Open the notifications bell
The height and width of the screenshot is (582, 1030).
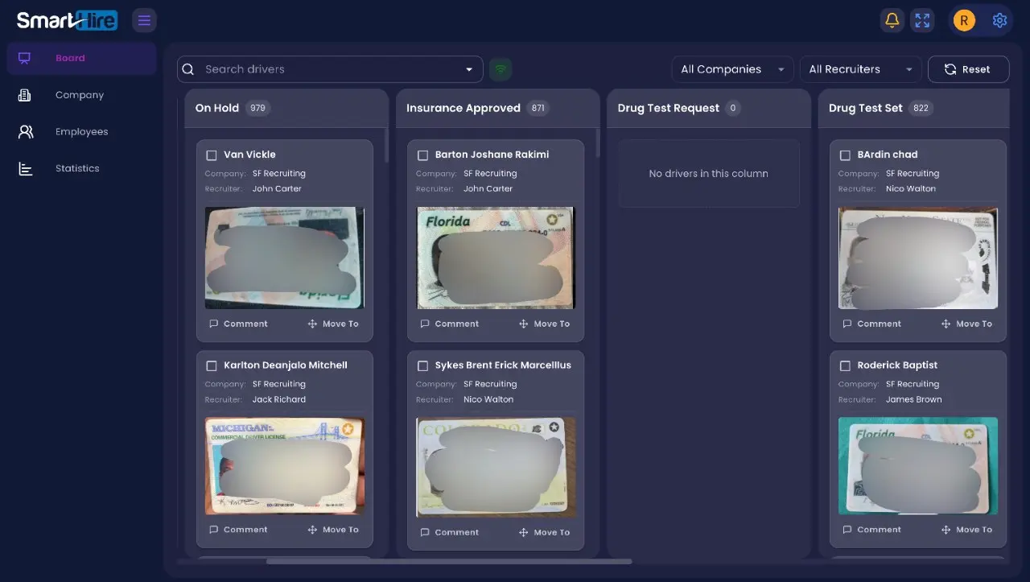(892, 20)
